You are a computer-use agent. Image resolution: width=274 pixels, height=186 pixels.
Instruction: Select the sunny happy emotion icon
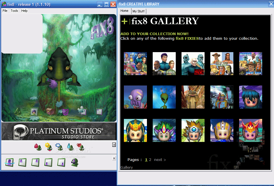[49, 147]
